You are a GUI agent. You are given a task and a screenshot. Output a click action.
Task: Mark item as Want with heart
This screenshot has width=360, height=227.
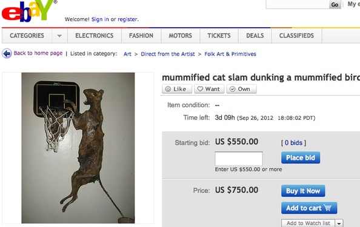coord(209,89)
